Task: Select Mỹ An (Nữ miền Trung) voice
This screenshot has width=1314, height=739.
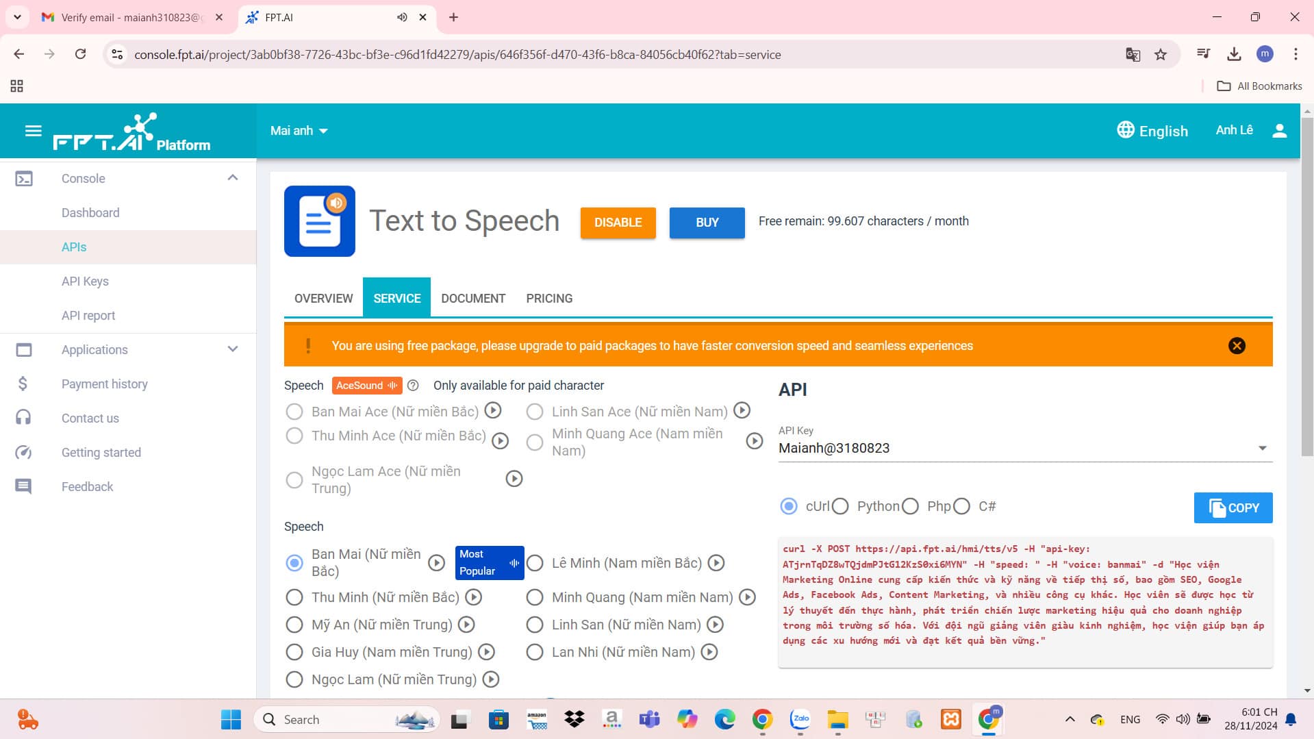Action: point(294,625)
